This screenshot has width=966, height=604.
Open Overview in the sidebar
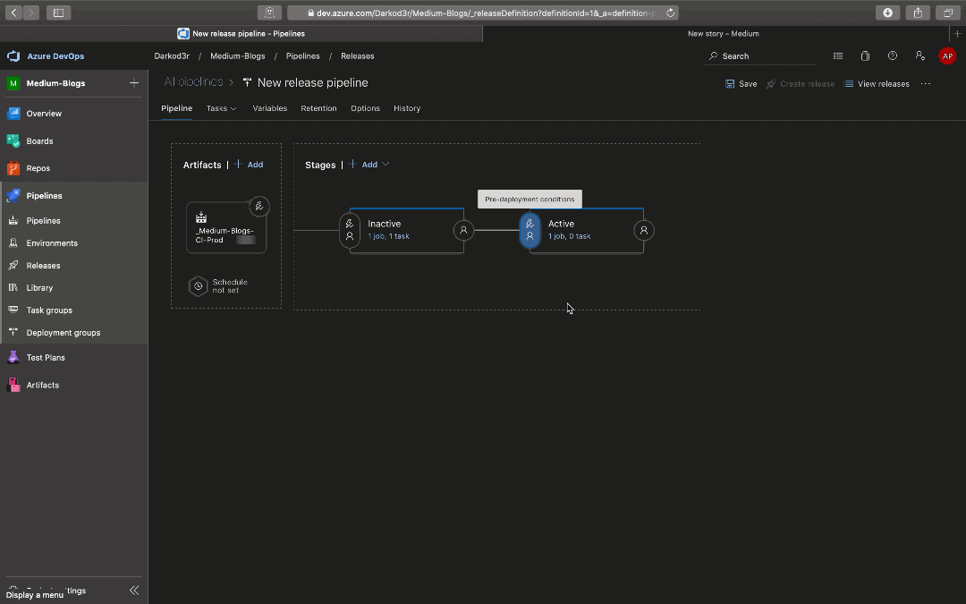[x=44, y=114]
